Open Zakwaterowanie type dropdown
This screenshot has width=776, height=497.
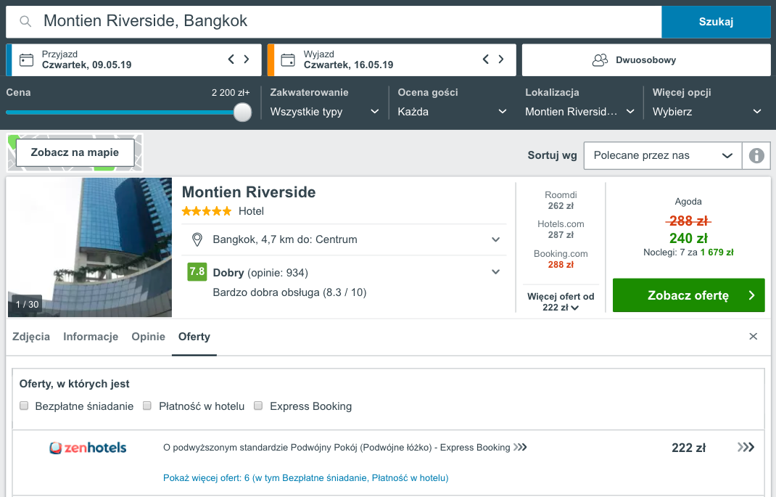click(325, 112)
